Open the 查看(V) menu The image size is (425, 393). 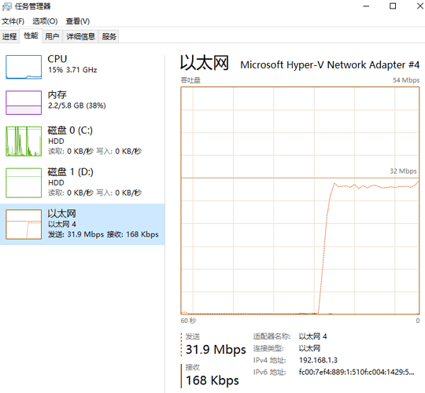[78, 21]
